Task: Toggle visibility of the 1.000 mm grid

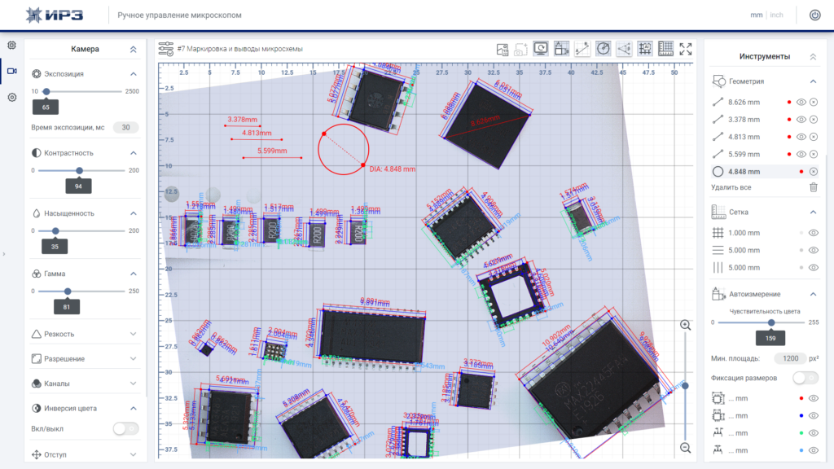Action: point(814,233)
